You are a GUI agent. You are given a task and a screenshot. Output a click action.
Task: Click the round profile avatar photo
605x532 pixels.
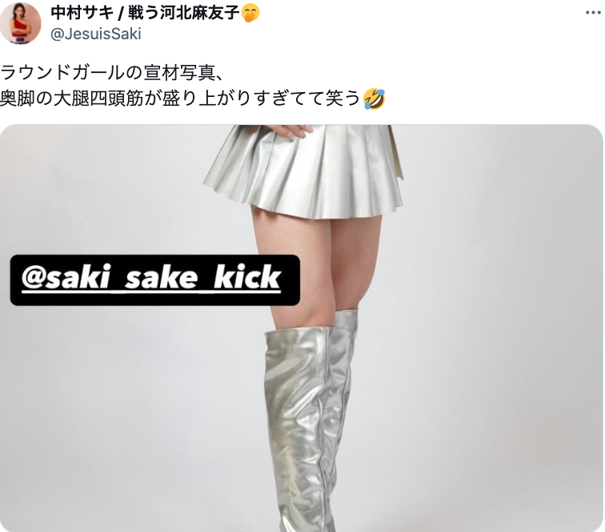click(x=21, y=22)
